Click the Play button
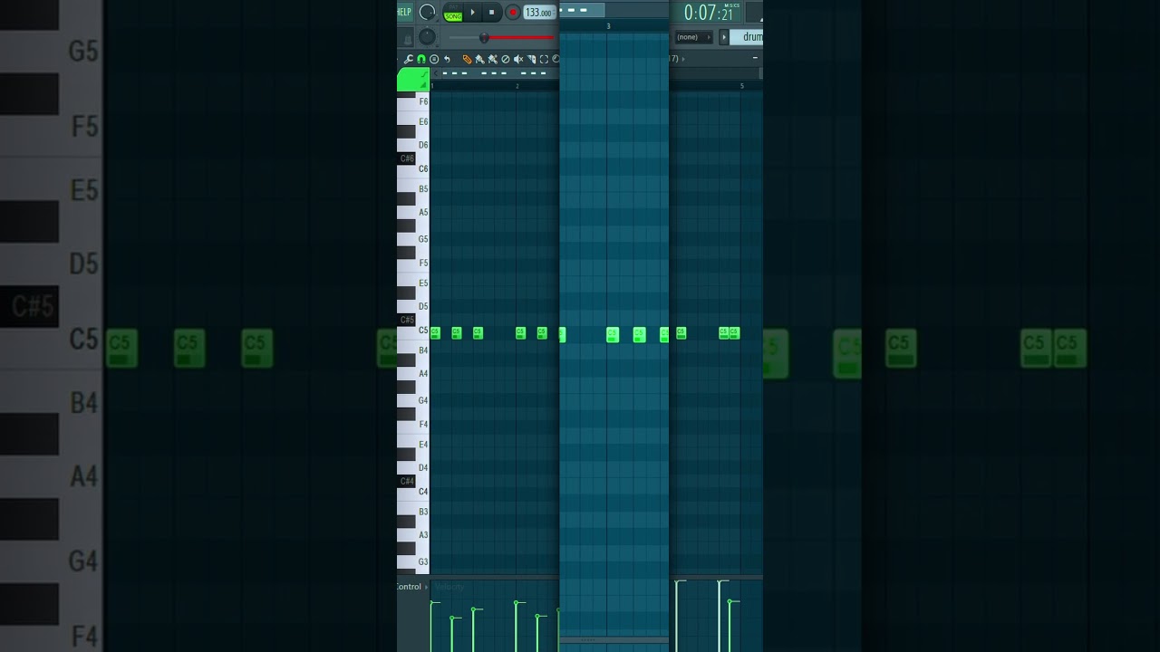This screenshot has width=1160, height=652. point(472,12)
